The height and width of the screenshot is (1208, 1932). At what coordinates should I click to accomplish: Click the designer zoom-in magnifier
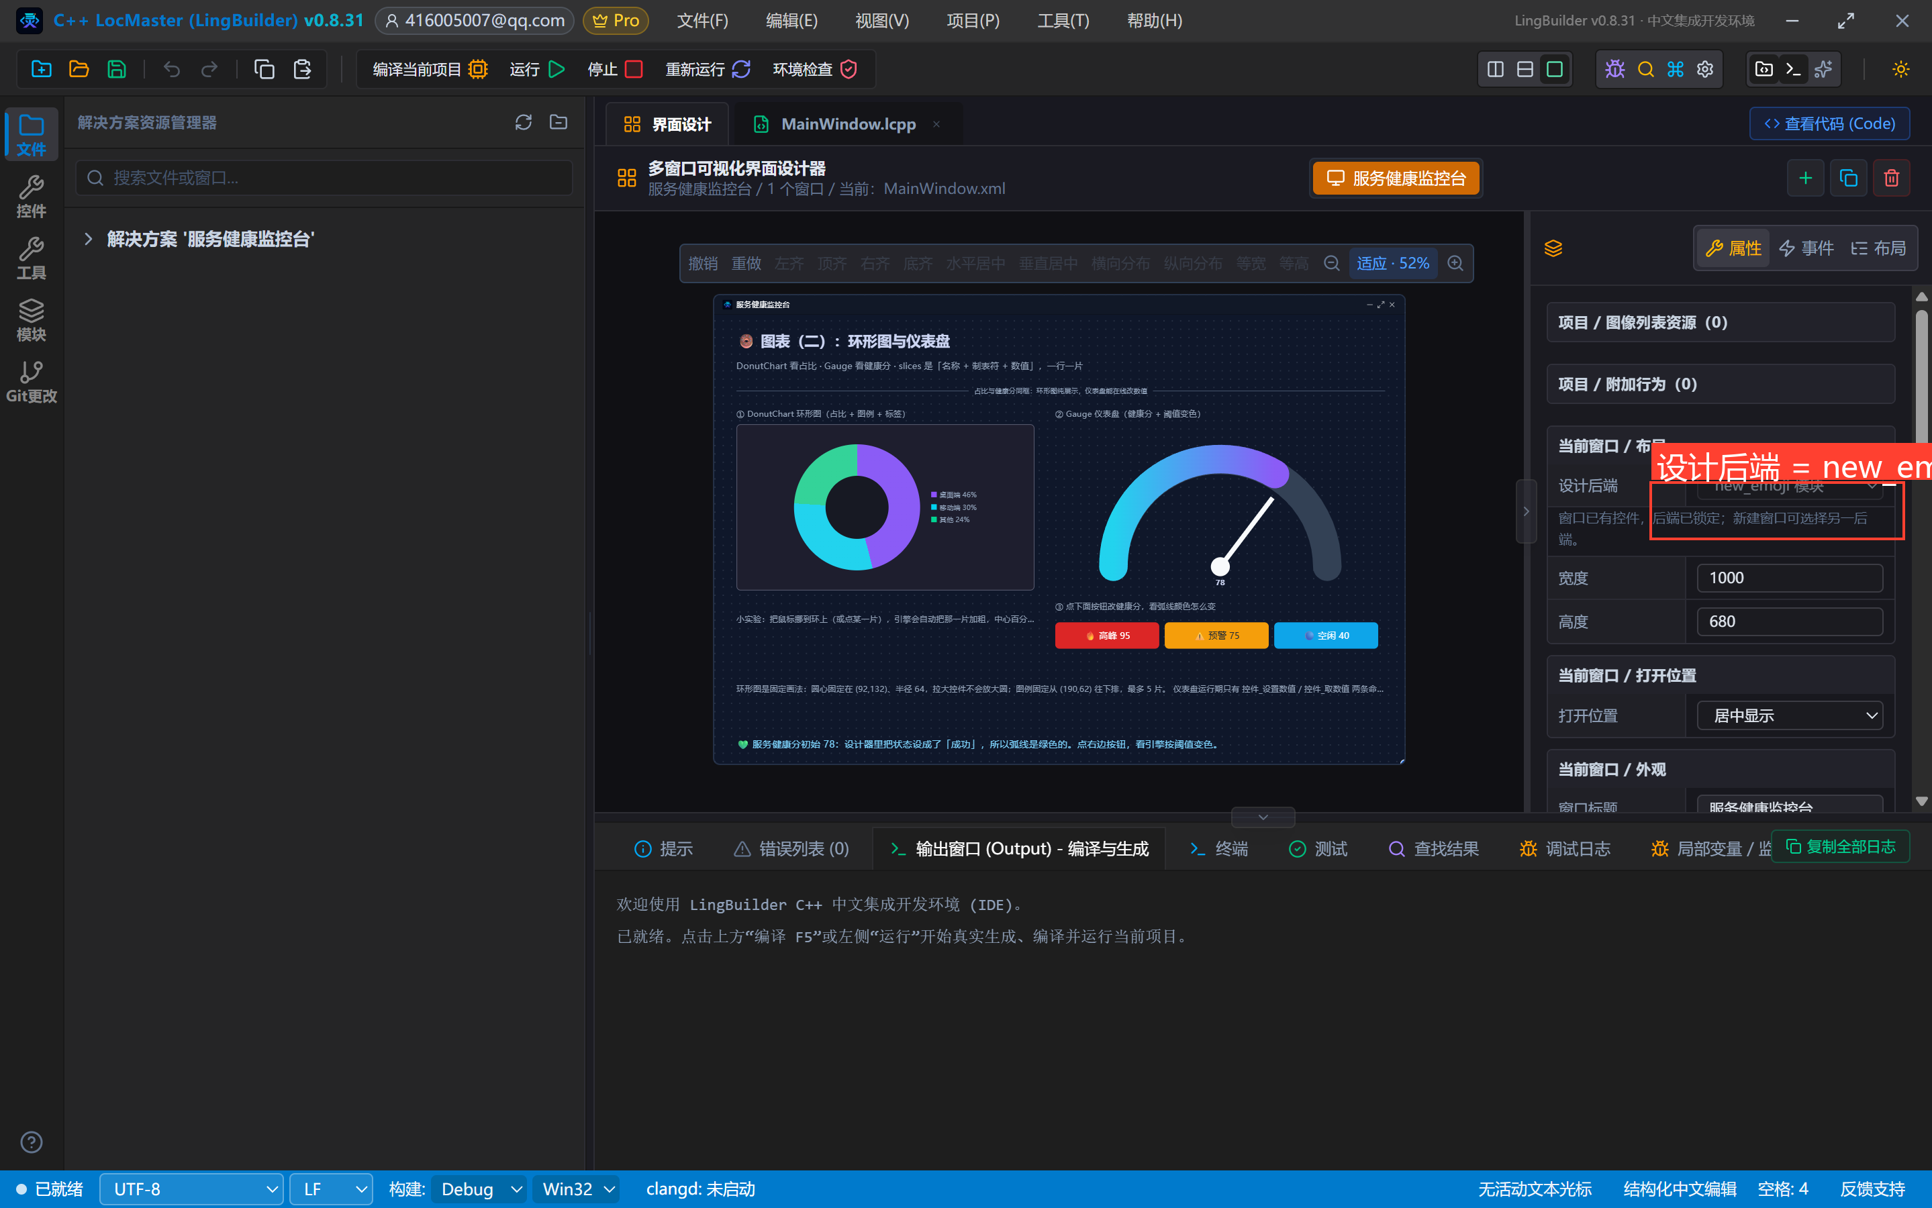(x=1455, y=264)
